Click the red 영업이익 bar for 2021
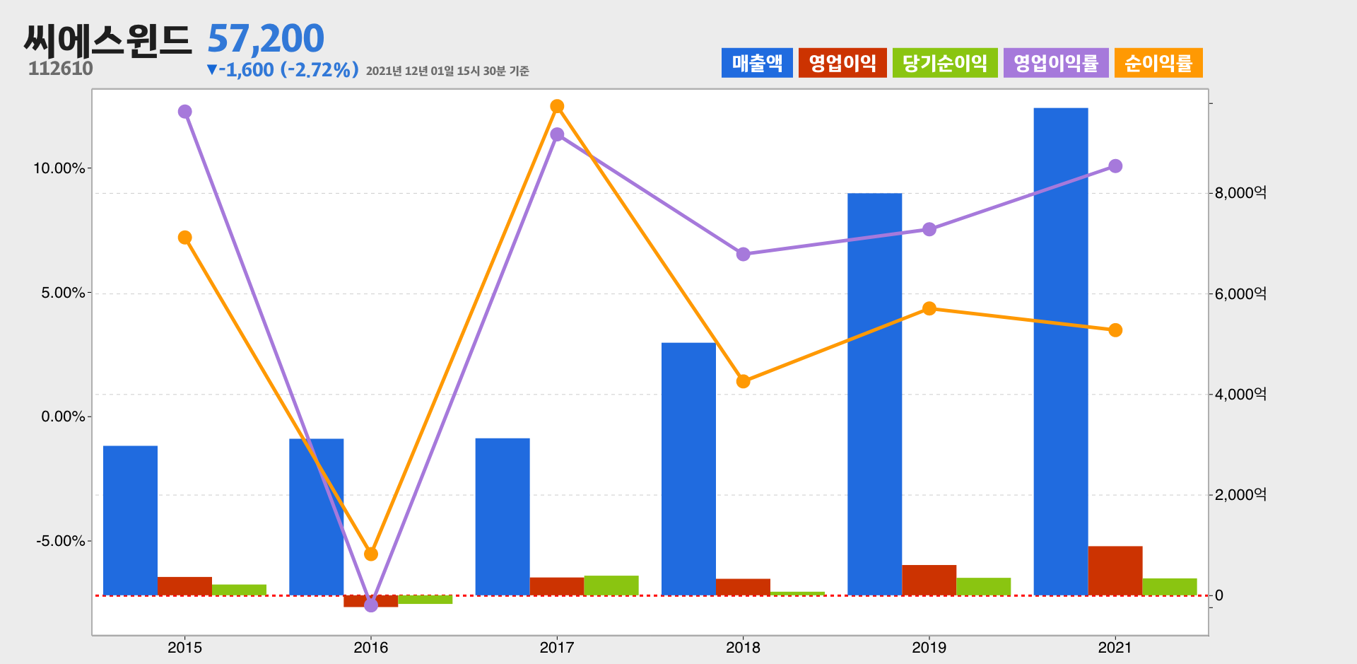The width and height of the screenshot is (1357, 664). pos(1115,571)
